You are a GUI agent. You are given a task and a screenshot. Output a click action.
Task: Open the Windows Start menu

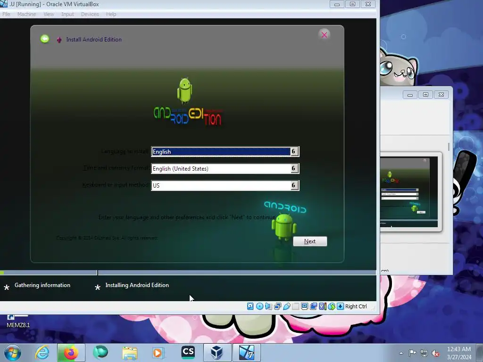13,353
